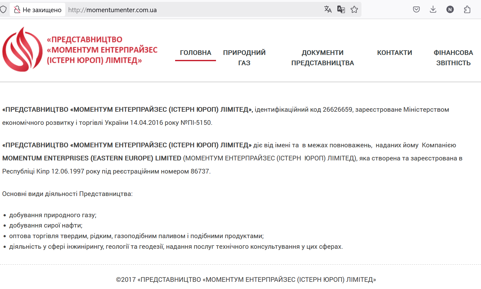Open the Pocket save icon
This screenshot has width=481, height=289.
(416, 9)
